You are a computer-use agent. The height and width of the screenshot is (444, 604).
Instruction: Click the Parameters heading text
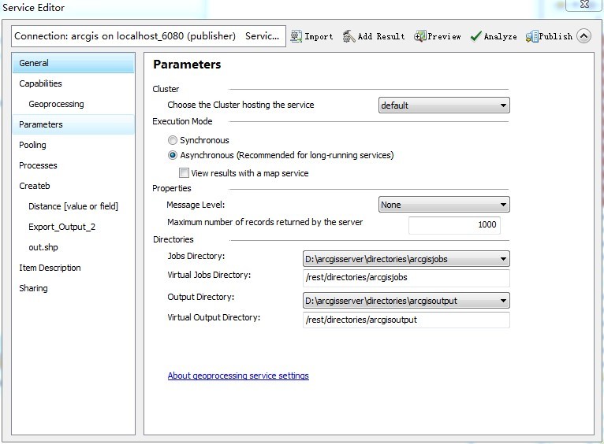click(x=187, y=65)
